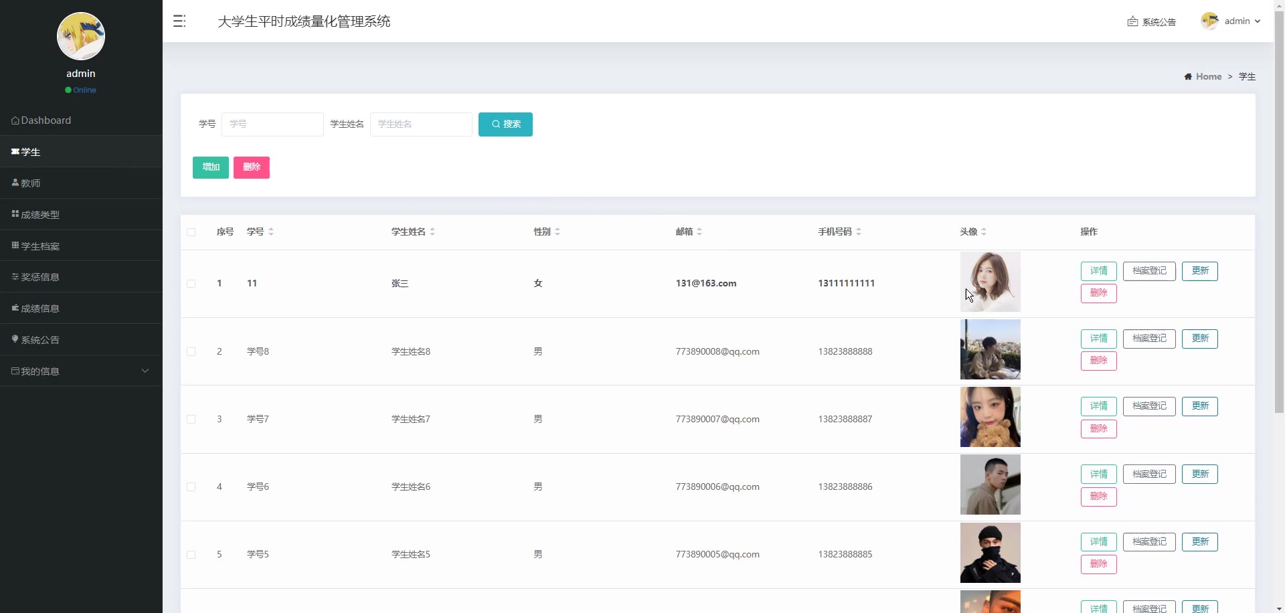This screenshot has width=1285, height=613.
Task: Open 成绩信息 in the sidebar
Action: point(81,309)
